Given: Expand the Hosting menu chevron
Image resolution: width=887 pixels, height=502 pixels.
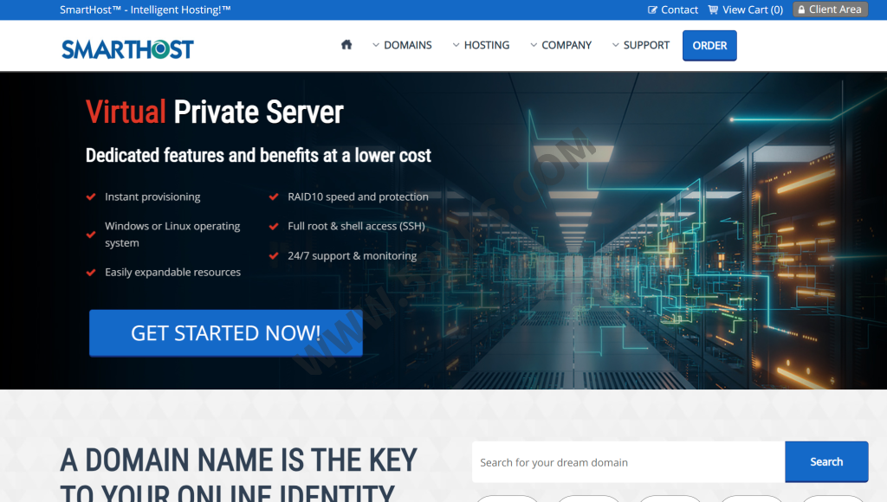Looking at the screenshot, I should click(x=456, y=45).
